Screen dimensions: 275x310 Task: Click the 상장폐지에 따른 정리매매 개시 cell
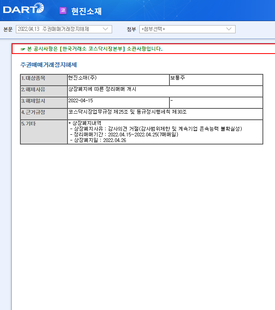coord(165,91)
